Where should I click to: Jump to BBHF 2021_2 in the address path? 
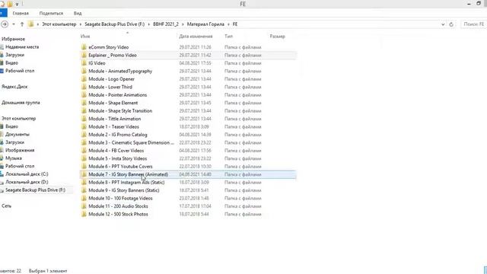point(166,24)
